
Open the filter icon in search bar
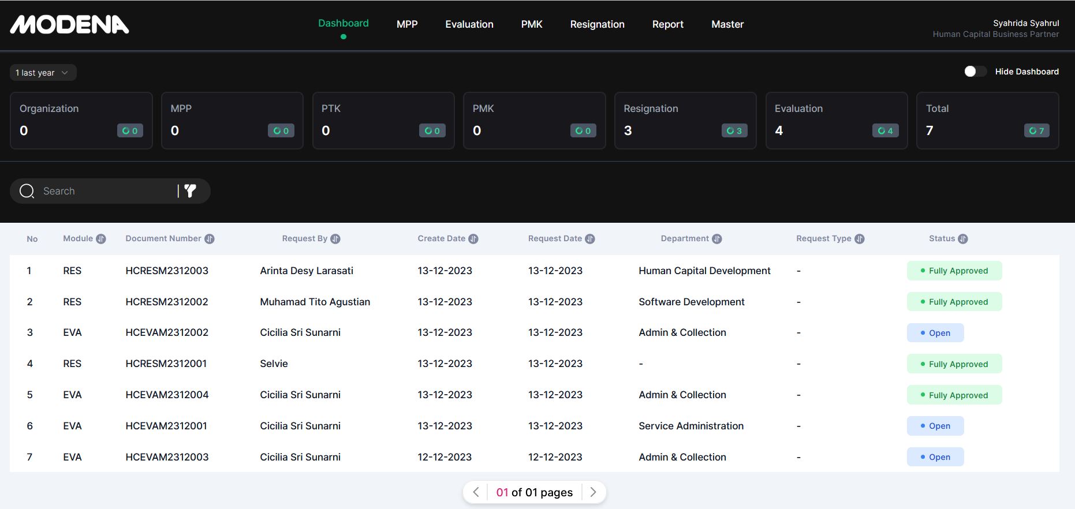190,191
